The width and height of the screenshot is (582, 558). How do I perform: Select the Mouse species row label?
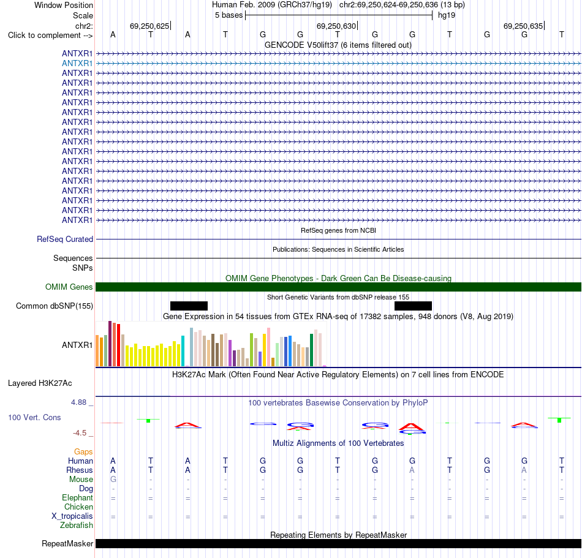[x=81, y=480]
